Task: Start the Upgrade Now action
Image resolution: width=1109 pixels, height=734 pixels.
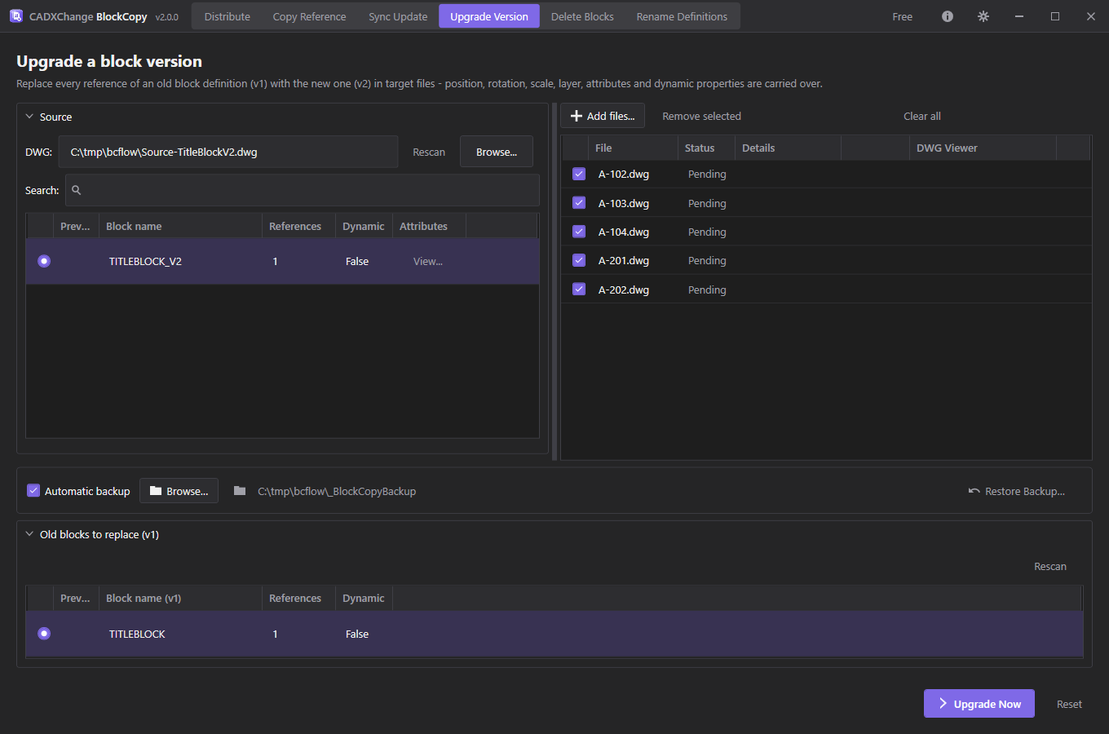Action: pyautogui.click(x=979, y=704)
